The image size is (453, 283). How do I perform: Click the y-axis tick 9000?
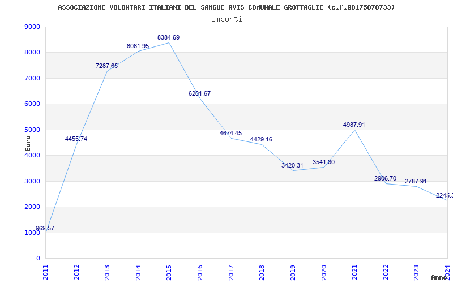click(32, 27)
